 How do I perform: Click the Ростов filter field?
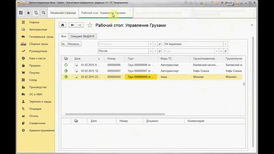pyautogui.click(x=123, y=51)
